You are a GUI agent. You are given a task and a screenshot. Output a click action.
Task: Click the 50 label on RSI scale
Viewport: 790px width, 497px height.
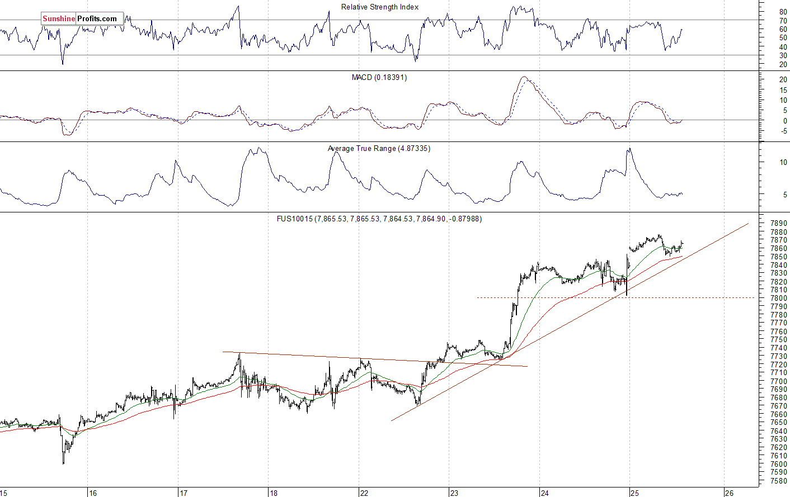pyautogui.click(x=783, y=38)
